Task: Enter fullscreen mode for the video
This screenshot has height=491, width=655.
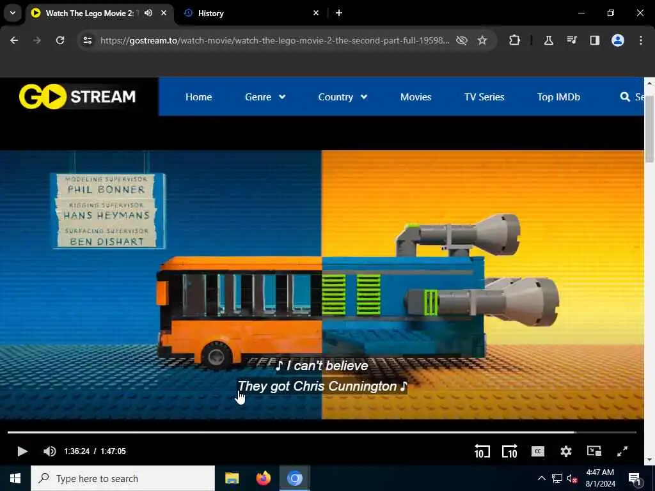Action: (622, 451)
